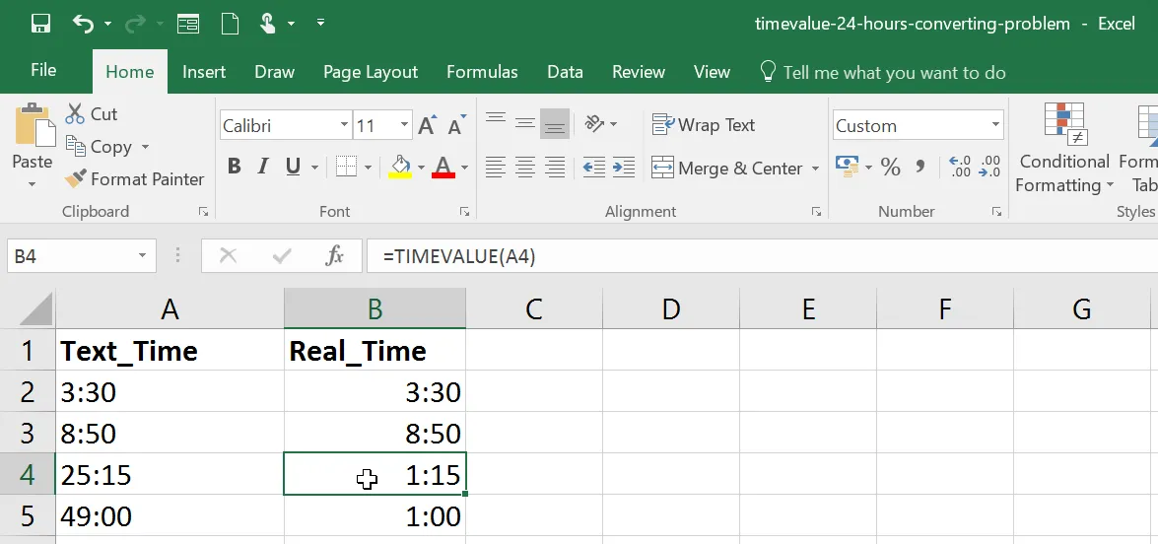The image size is (1158, 544).
Task: Toggle Bold formatting
Action: click(235, 167)
